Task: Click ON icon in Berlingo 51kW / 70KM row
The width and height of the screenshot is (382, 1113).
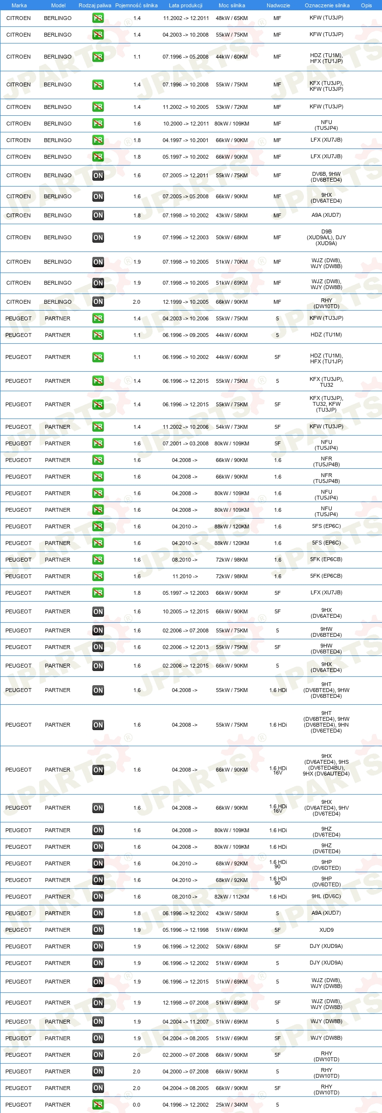Action: [98, 262]
